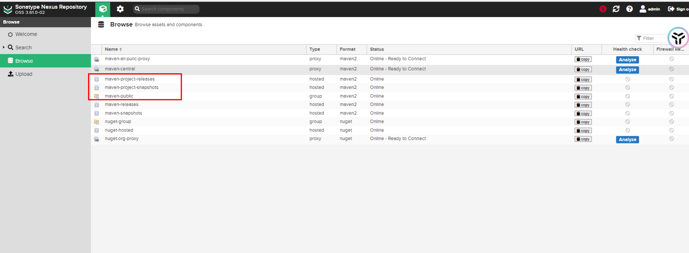The width and height of the screenshot is (689, 253).
Task: Click the Sign out button
Action: pos(678,9)
